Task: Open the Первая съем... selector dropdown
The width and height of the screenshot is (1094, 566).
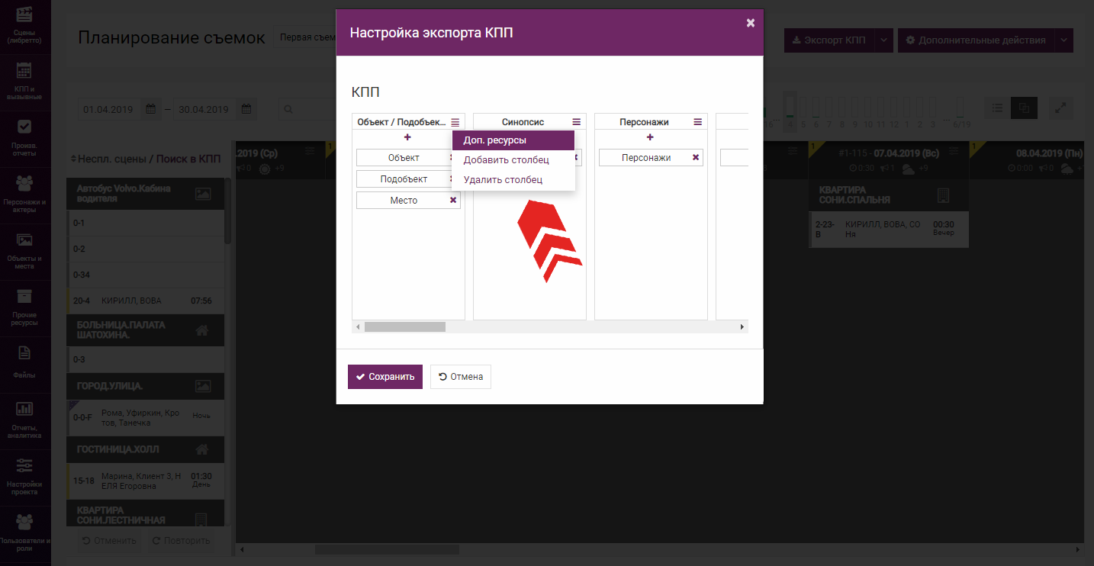Action: pos(307,37)
